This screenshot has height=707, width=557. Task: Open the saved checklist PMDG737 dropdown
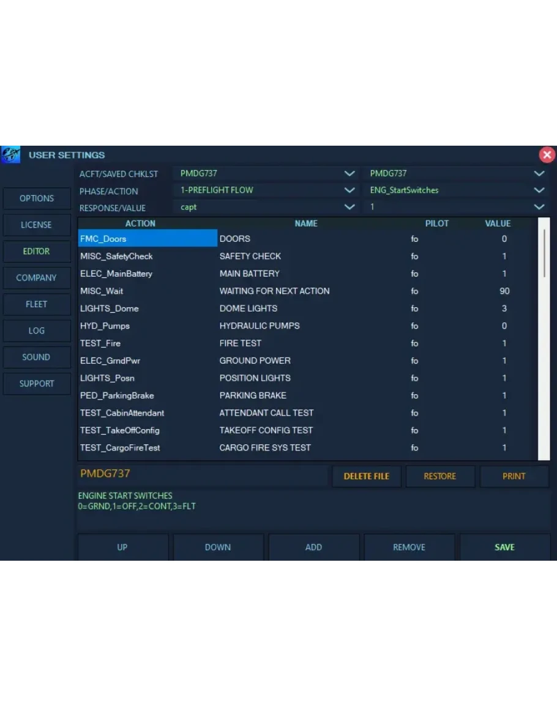click(x=539, y=174)
